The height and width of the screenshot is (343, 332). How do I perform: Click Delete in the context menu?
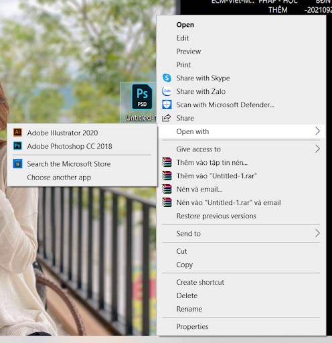(187, 295)
